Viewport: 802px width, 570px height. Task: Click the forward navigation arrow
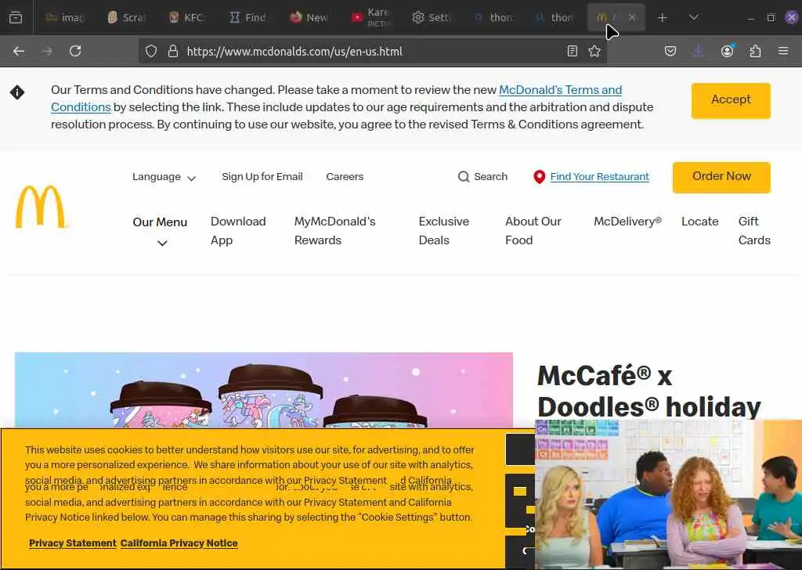[47, 51]
